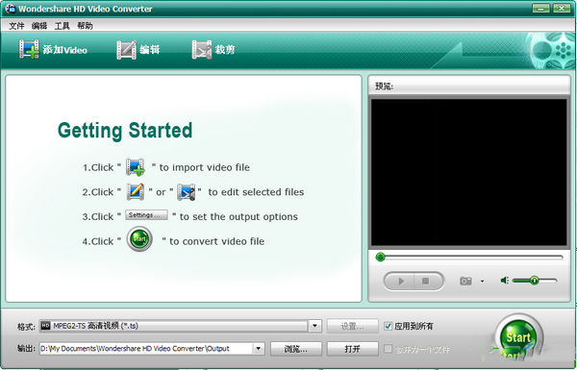Open the 工具 menu

point(62,26)
